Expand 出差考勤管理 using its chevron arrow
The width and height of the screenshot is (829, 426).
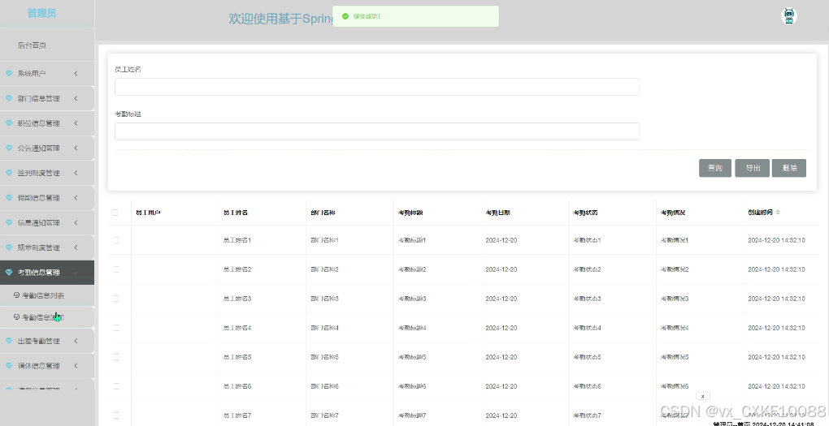tap(76, 341)
